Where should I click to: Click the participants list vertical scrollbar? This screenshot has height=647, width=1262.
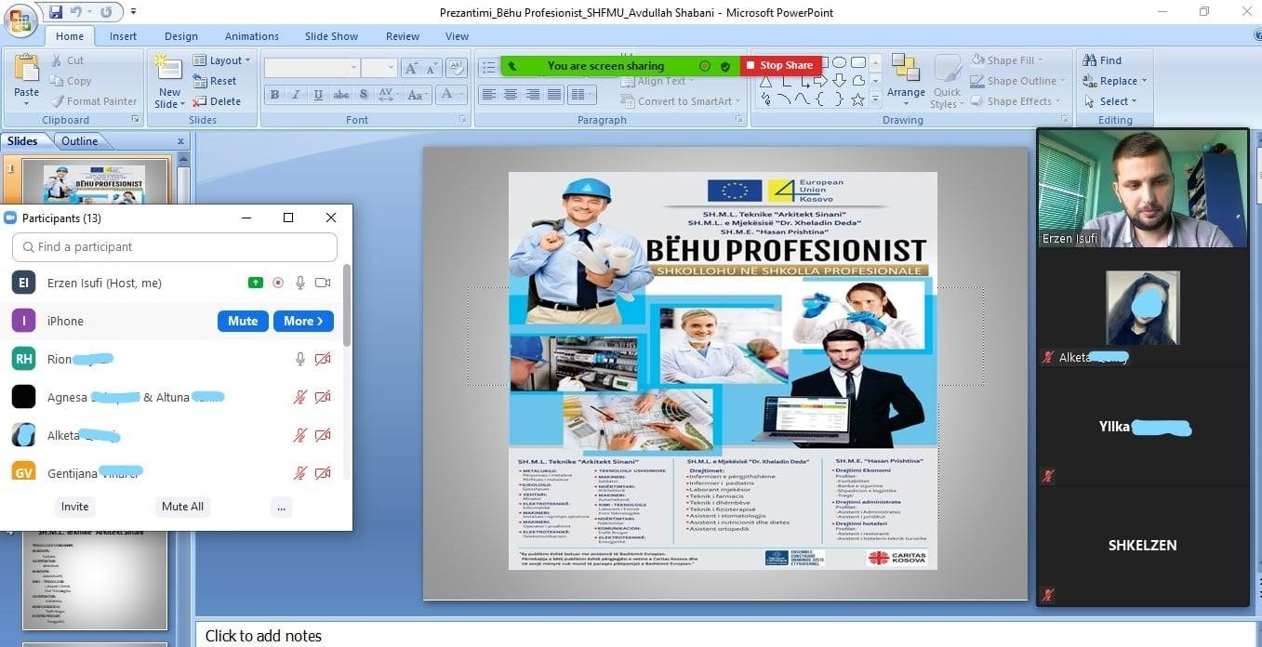(x=347, y=307)
